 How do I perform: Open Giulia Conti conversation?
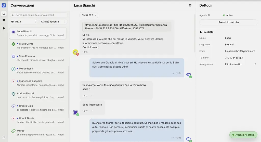38,46
